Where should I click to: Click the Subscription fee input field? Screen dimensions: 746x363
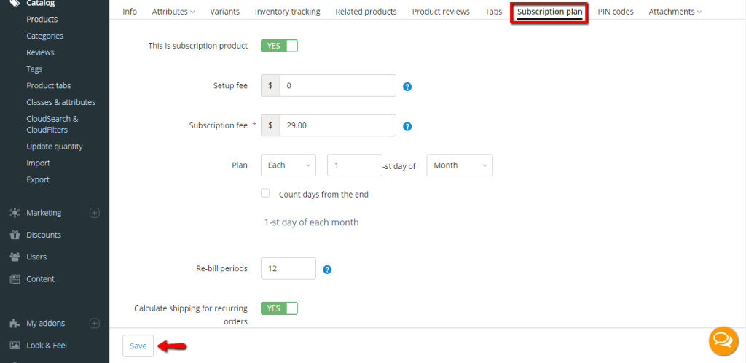[338, 125]
